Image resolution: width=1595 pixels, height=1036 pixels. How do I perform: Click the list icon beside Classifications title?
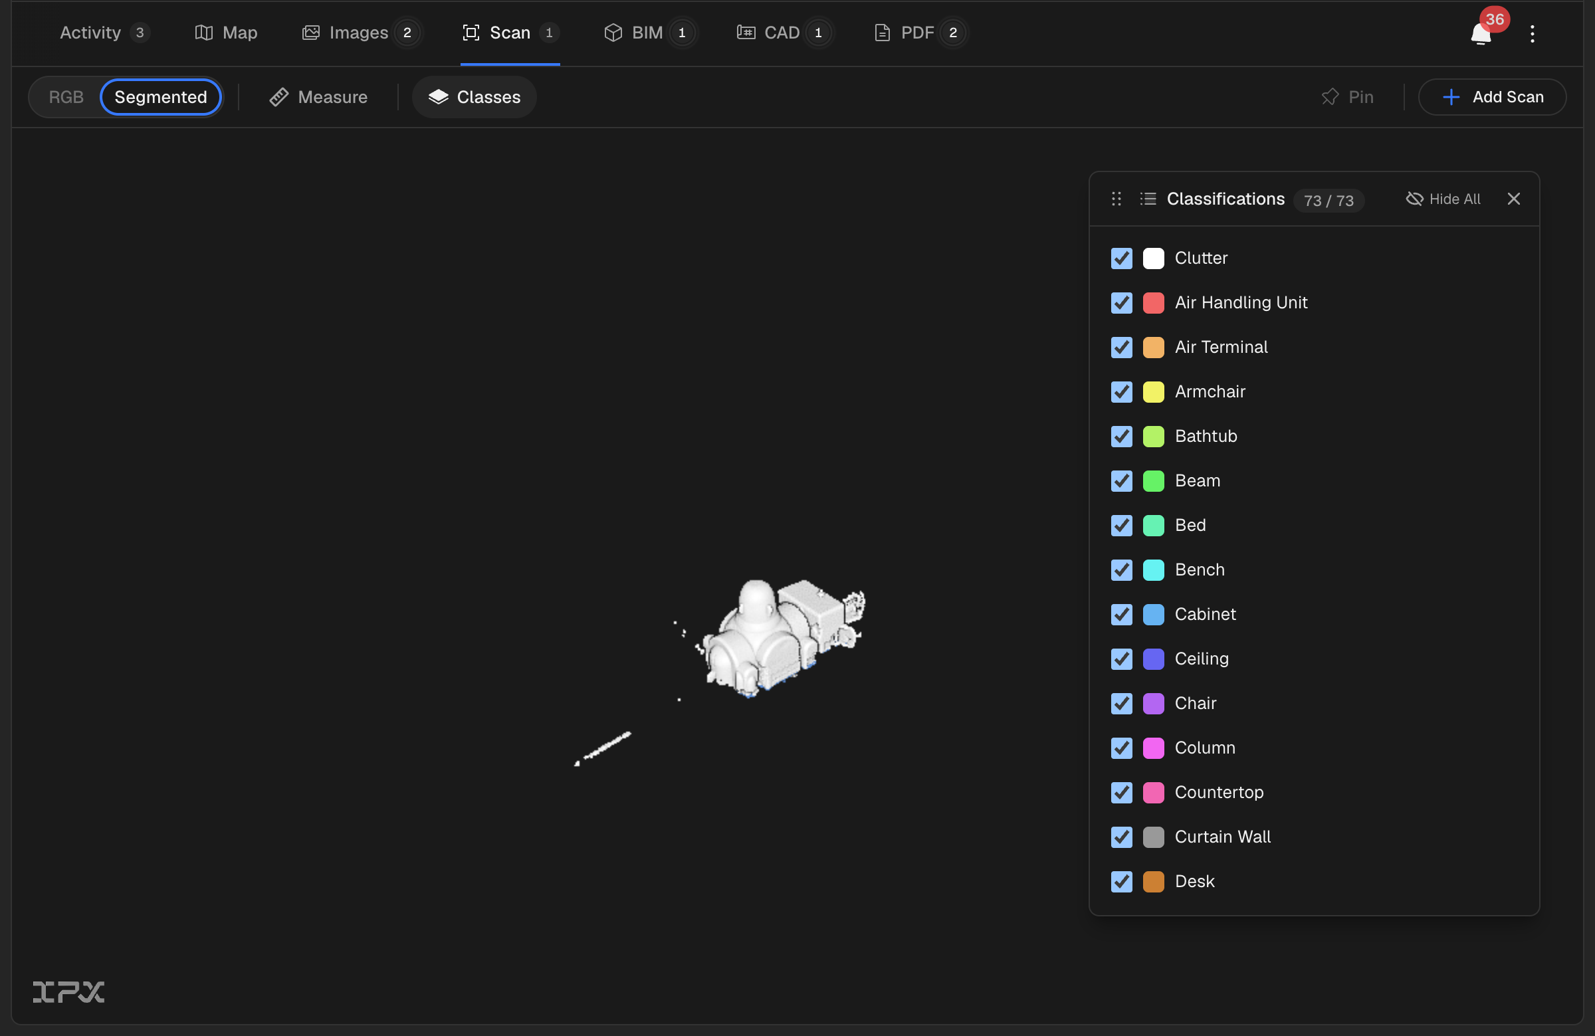1148,199
